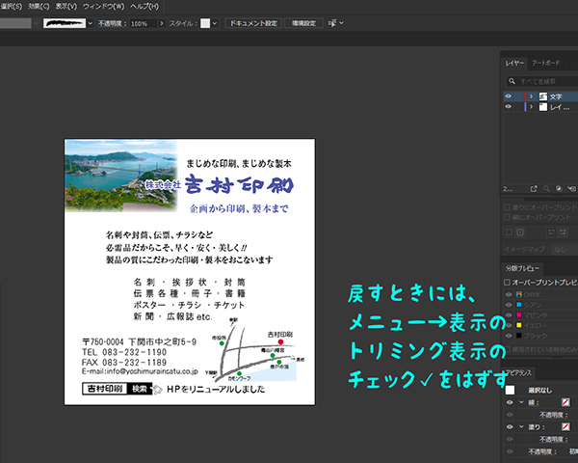
Task: Open the 表示(V) menu
Action: [x=66, y=7]
